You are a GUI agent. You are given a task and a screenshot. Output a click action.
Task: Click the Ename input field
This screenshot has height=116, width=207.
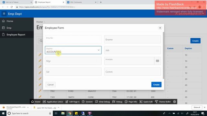[132, 39]
